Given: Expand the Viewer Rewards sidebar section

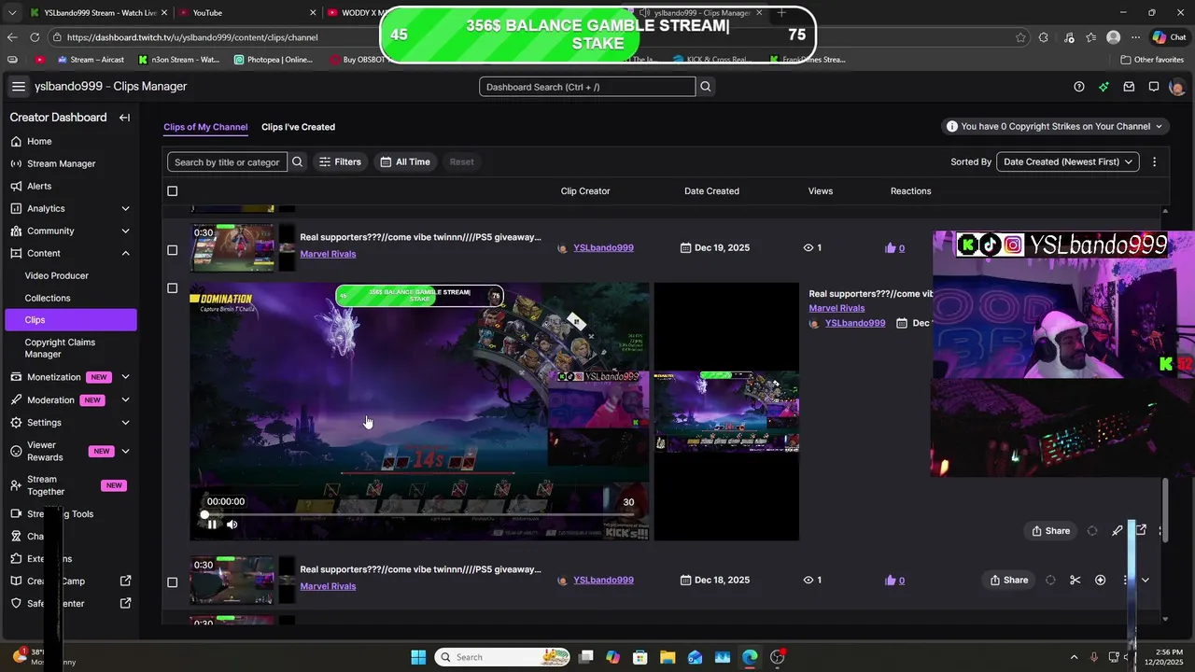Looking at the screenshot, I should click(125, 451).
